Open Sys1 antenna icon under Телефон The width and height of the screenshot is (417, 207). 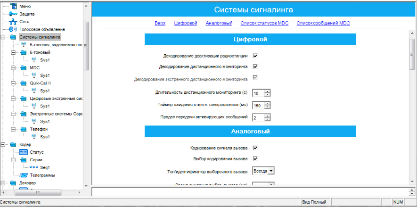(34, 137)
